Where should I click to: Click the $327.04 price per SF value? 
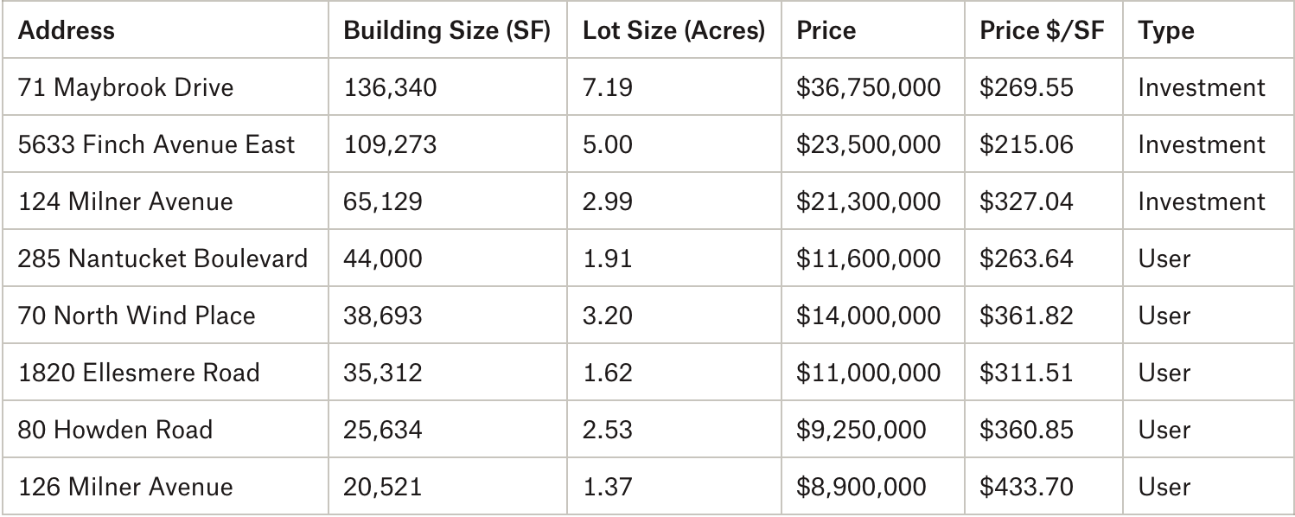pos(1026,201)
